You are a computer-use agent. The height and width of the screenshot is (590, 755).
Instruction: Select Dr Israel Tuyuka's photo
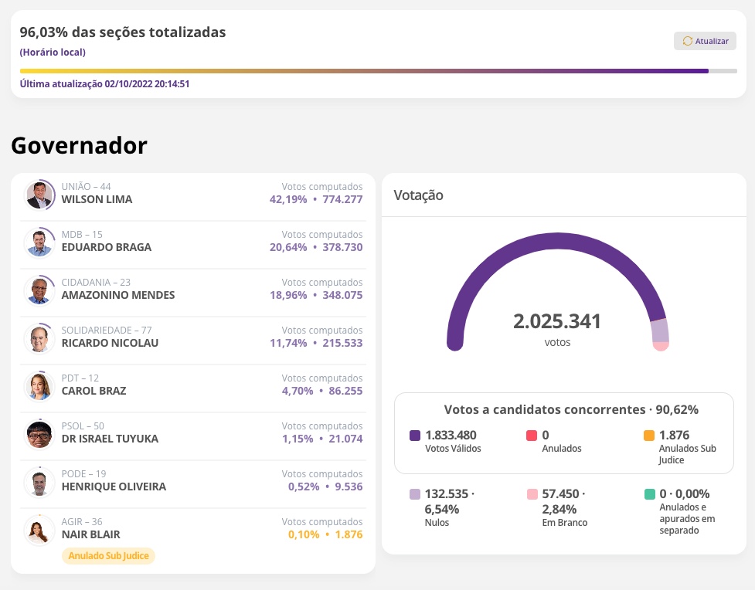pos(39,434)
